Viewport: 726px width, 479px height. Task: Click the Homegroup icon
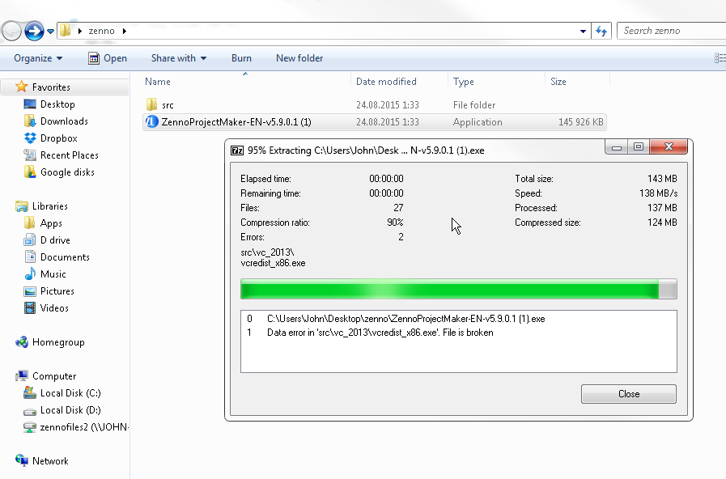tap(21, 342)
